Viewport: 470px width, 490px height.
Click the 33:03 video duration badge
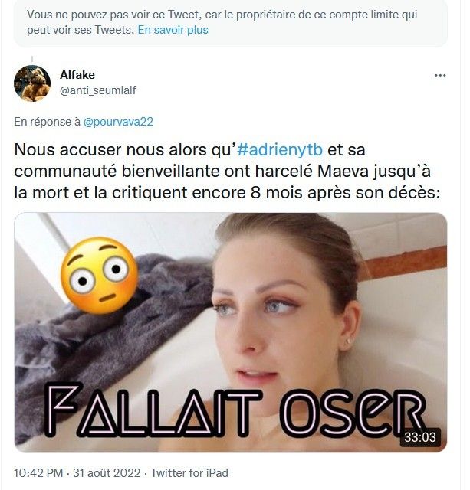click(420, 437)
